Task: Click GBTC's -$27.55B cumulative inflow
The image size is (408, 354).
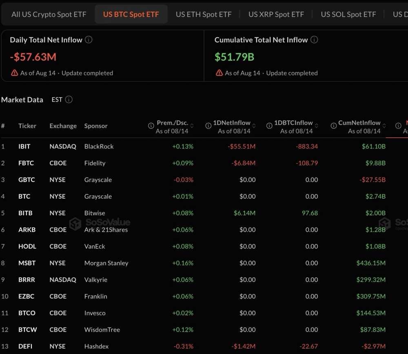Action: click(x=373, y=180)
